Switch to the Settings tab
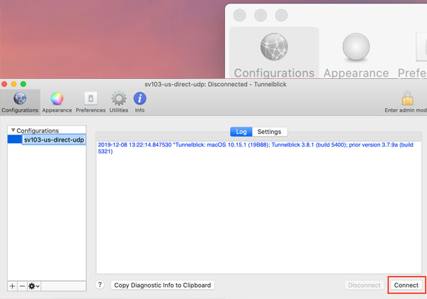The width and height of the screenshot is (427, 299). 269,132
